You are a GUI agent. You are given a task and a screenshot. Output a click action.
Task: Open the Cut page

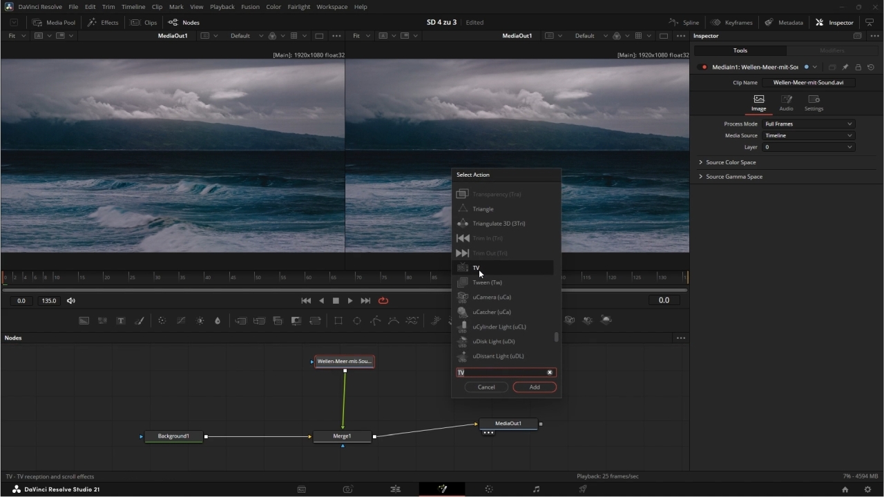point(348,489)
